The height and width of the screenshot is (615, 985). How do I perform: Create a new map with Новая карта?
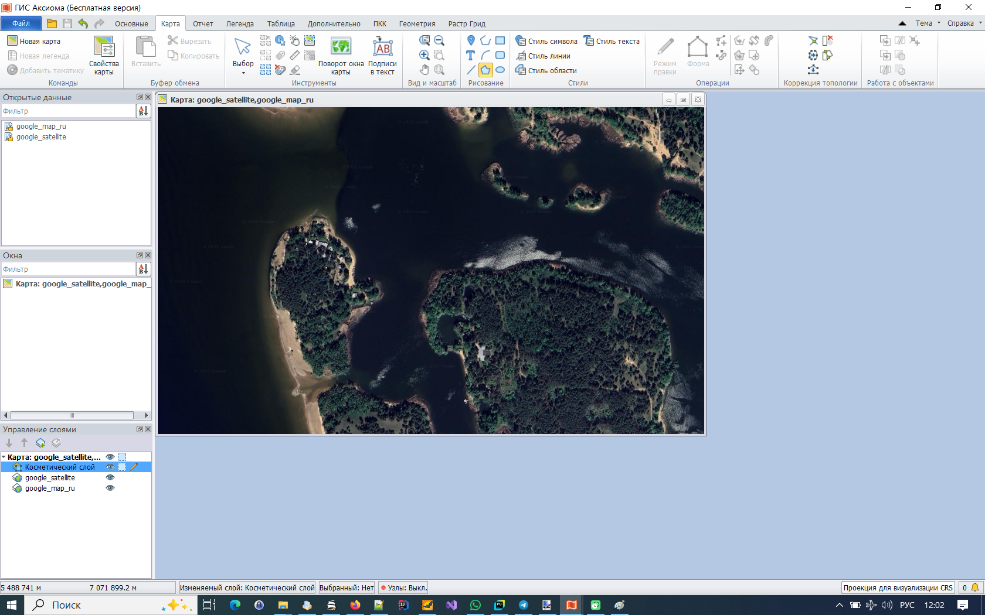point(35,41)
